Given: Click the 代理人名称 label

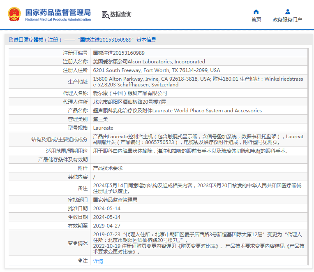Looking at the screenshot, I should coord(75,93).
